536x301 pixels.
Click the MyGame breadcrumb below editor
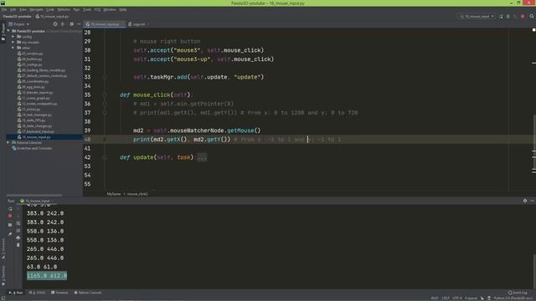[x=114, y=194]
